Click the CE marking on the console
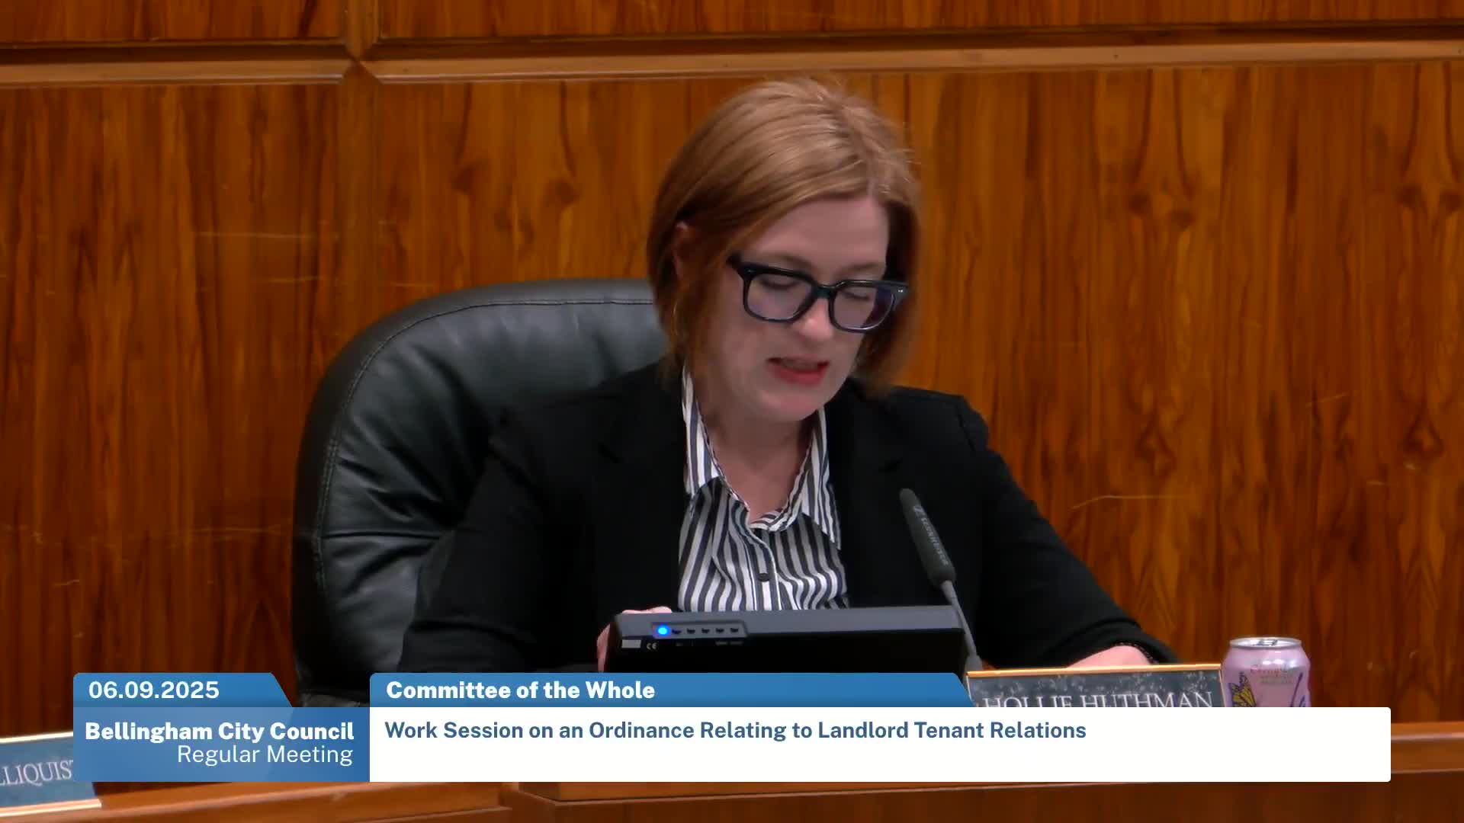Screen dimensions: 1464x823 (651, 646)
